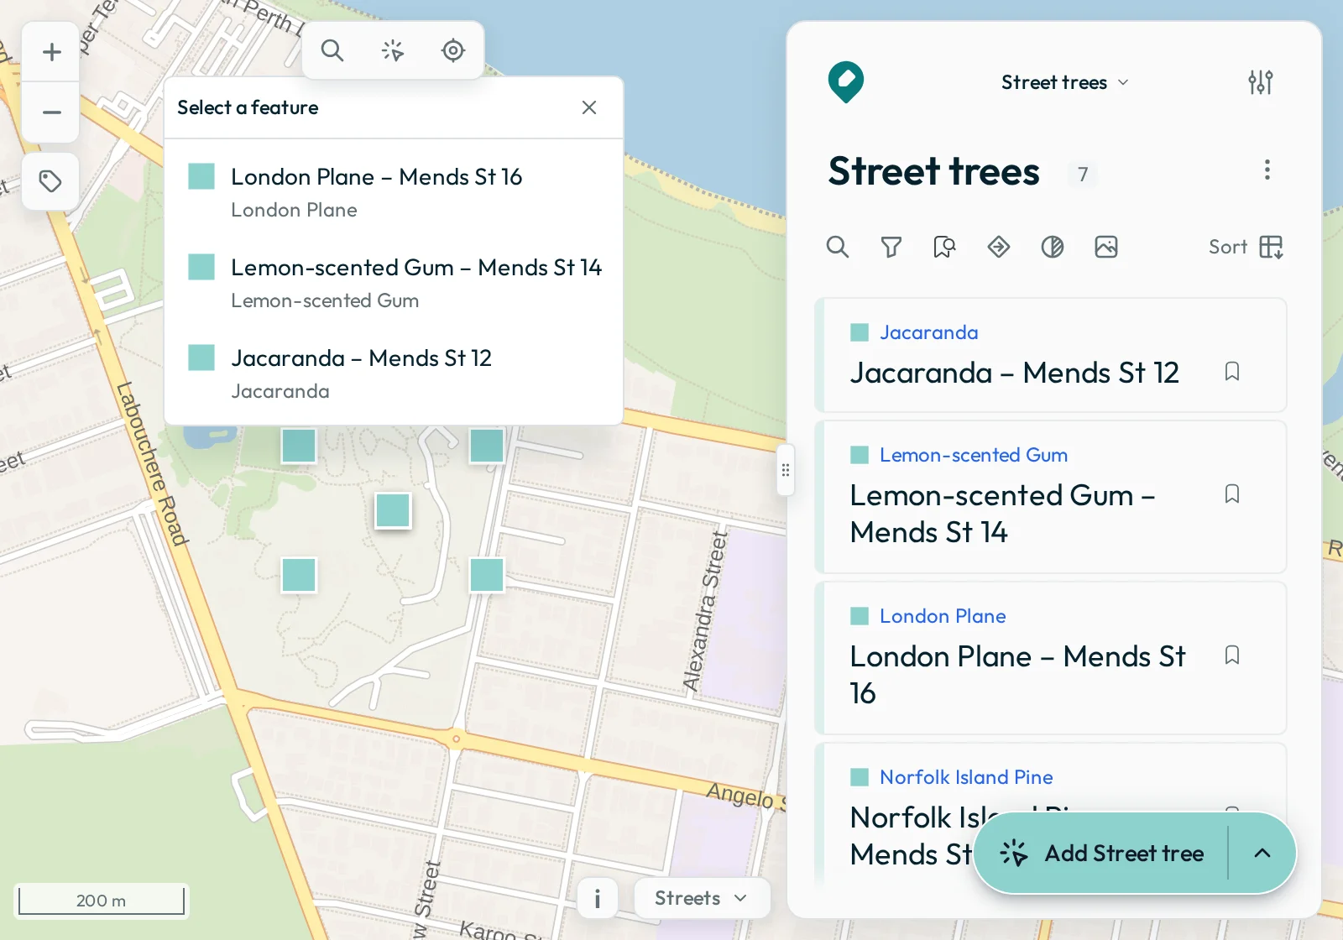Image resolution: width=1343 pixels, height=940 pixels.
Task: Open the styling contrast circle icon
Action: [1053, 247]
